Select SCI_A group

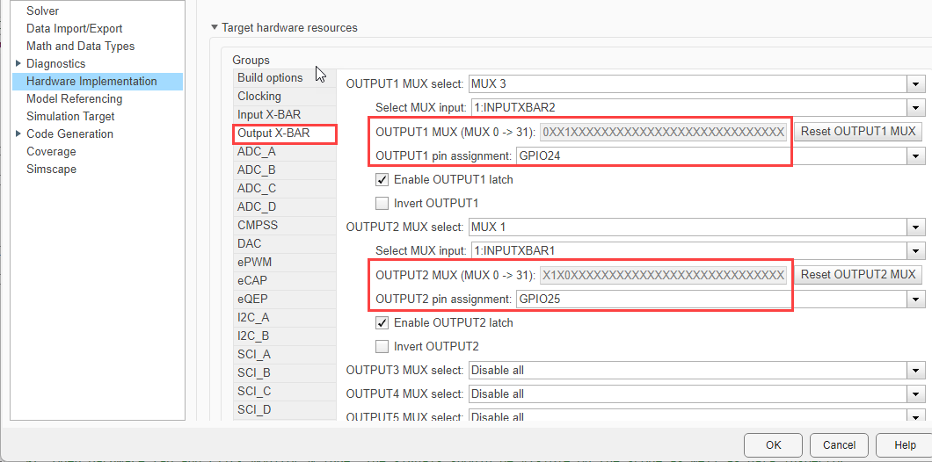coord(285,355)
